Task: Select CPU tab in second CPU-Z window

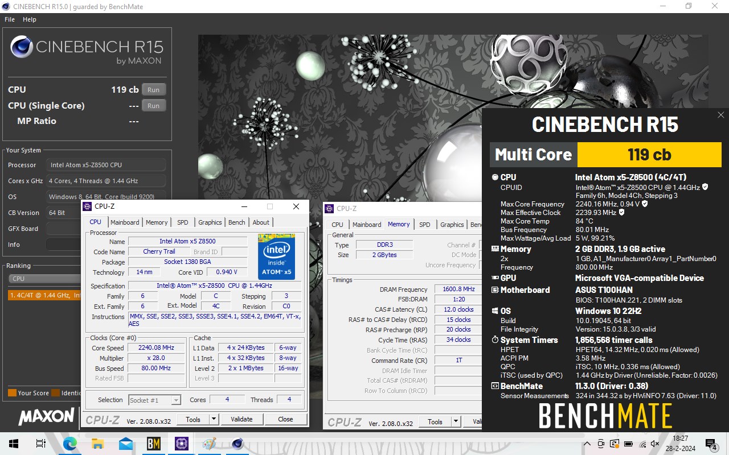Action: tap(338, 225)
